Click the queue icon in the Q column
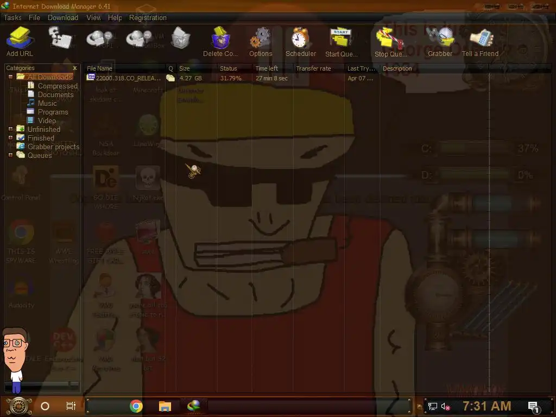The image size is (556, 417). [x=170, y=78]
